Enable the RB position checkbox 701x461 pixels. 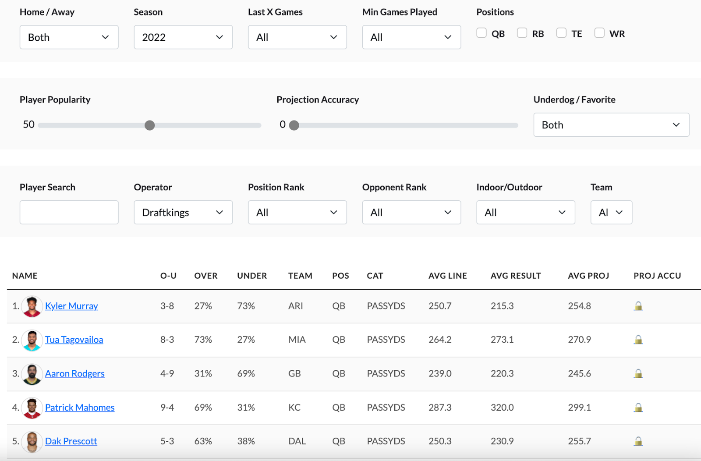pyautogui.click(x=521, y=32)
